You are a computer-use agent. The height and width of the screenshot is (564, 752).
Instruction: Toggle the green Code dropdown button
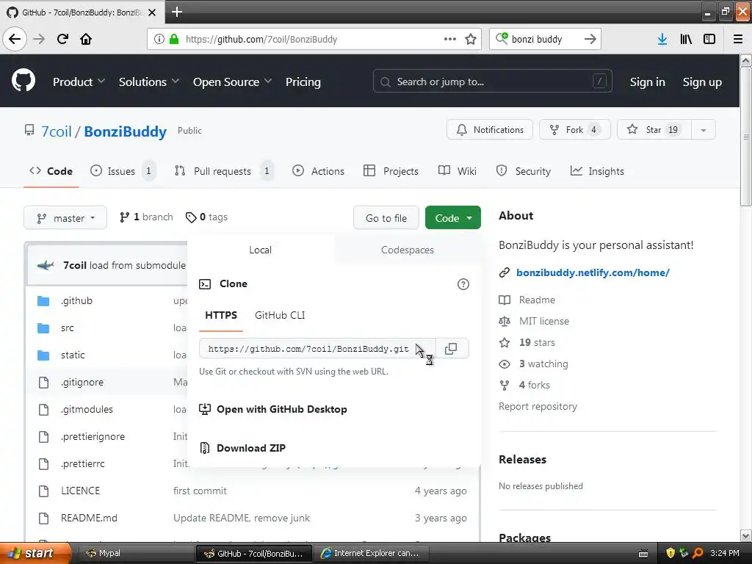click(452, 218)
